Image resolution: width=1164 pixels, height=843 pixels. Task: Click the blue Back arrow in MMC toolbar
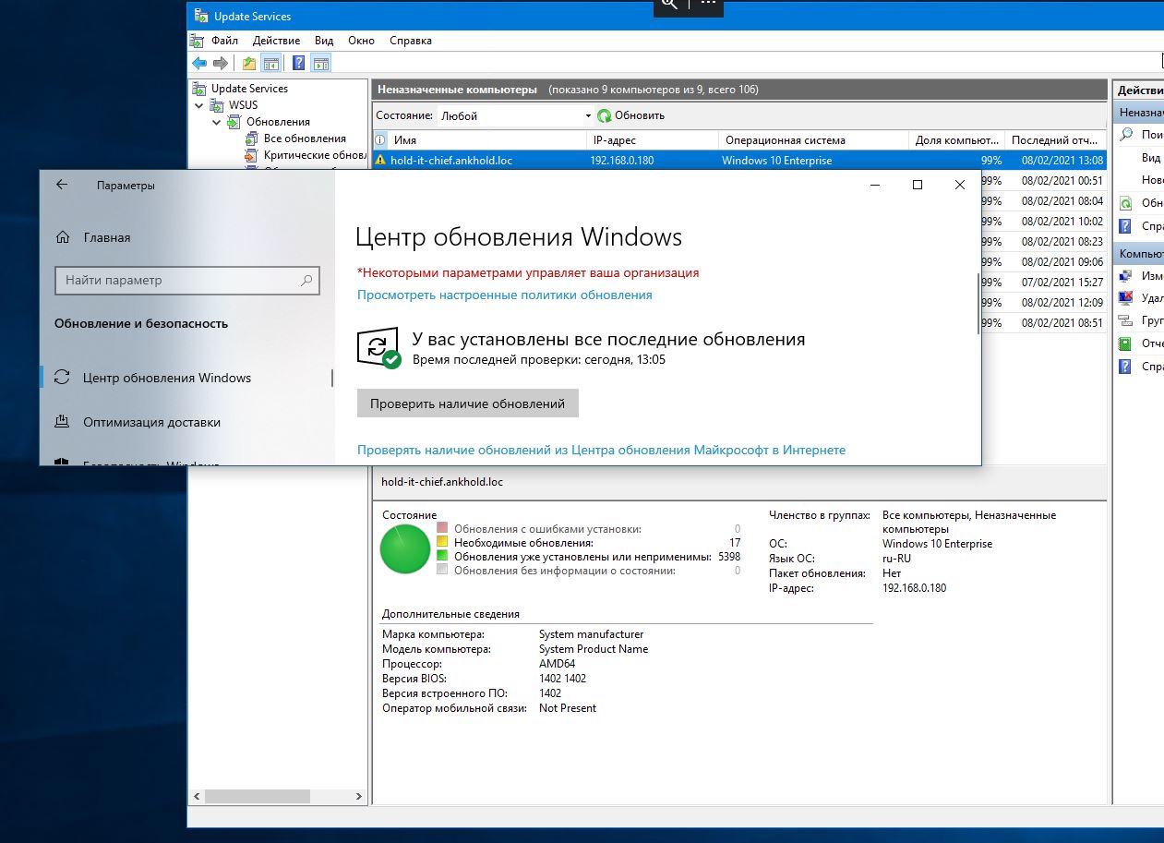[x=198, y=64]
